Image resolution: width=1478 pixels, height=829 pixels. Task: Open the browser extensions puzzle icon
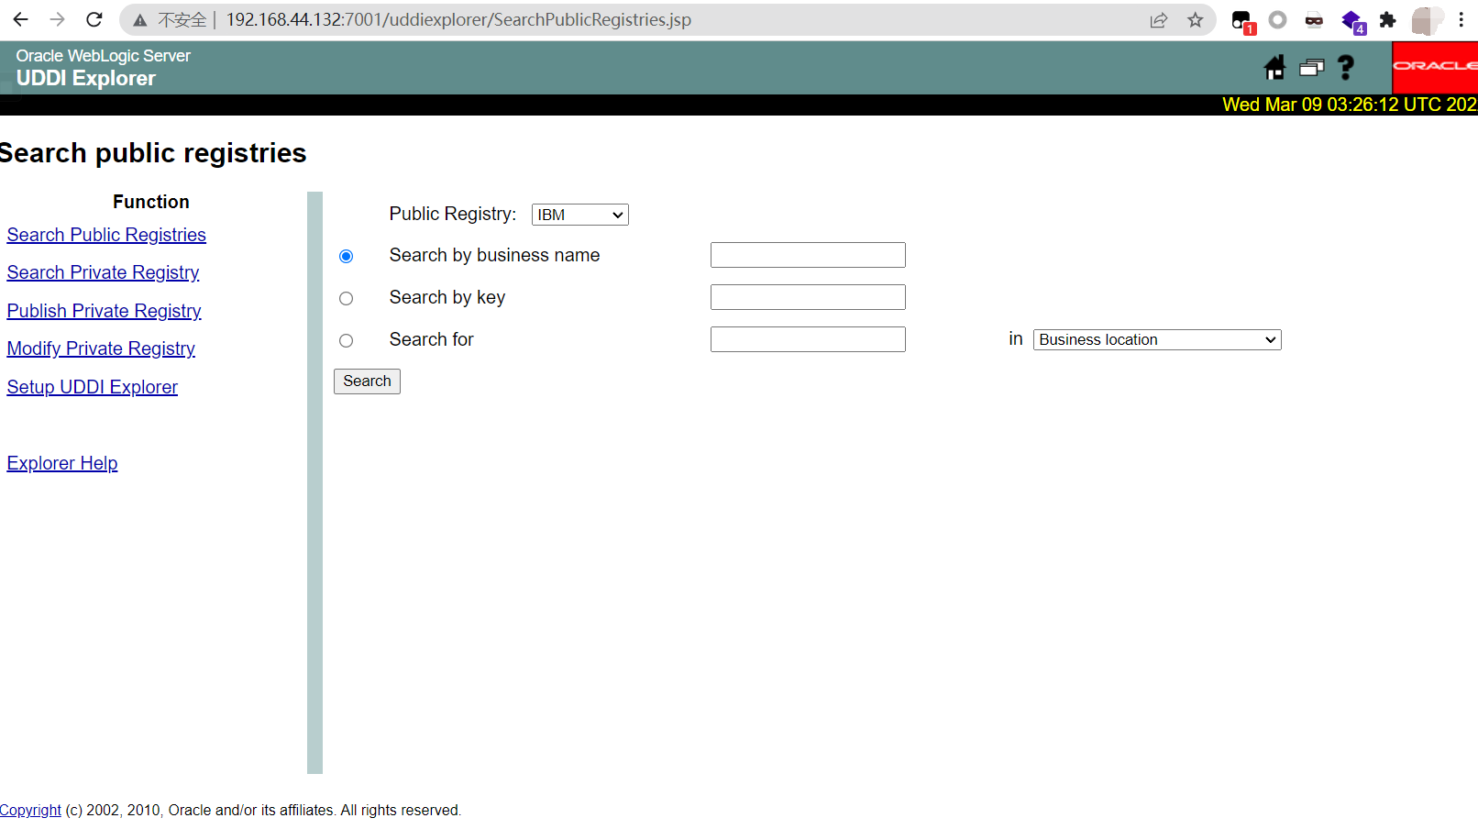tap(1387, 19)
